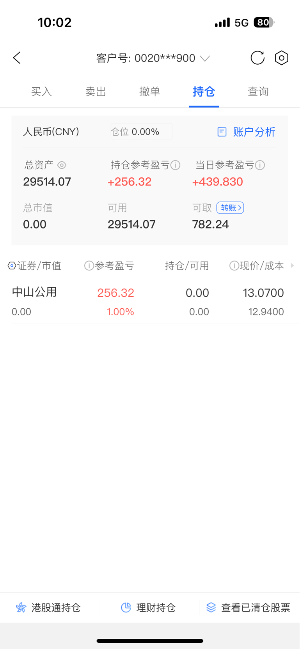Open 港股通持仓 at bottom bar

(48, 607)
